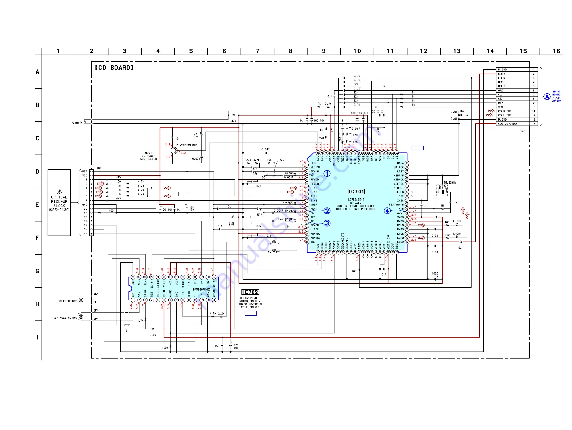Click the P.GND connector pin row
572x430 pixels.
pos(517,69)
